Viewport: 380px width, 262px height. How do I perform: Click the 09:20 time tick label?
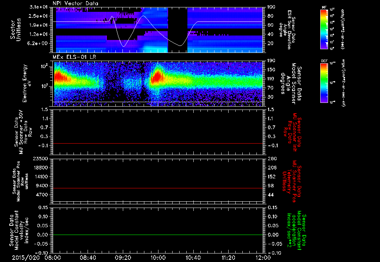(x=123, y=258)
